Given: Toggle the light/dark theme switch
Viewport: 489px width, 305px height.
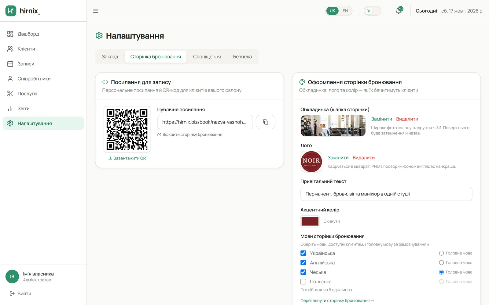Looking at the screenshot, I should tap(372, 11).
